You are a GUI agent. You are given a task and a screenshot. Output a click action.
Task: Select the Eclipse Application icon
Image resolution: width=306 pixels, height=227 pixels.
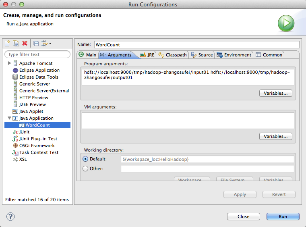pyautogui.click(x=15, y=70)
